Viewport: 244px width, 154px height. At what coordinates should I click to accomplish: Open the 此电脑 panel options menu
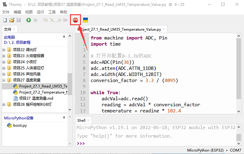click(x=64, y=36)
